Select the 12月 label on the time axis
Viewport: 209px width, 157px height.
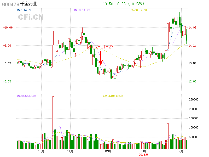tap(108, 151)
